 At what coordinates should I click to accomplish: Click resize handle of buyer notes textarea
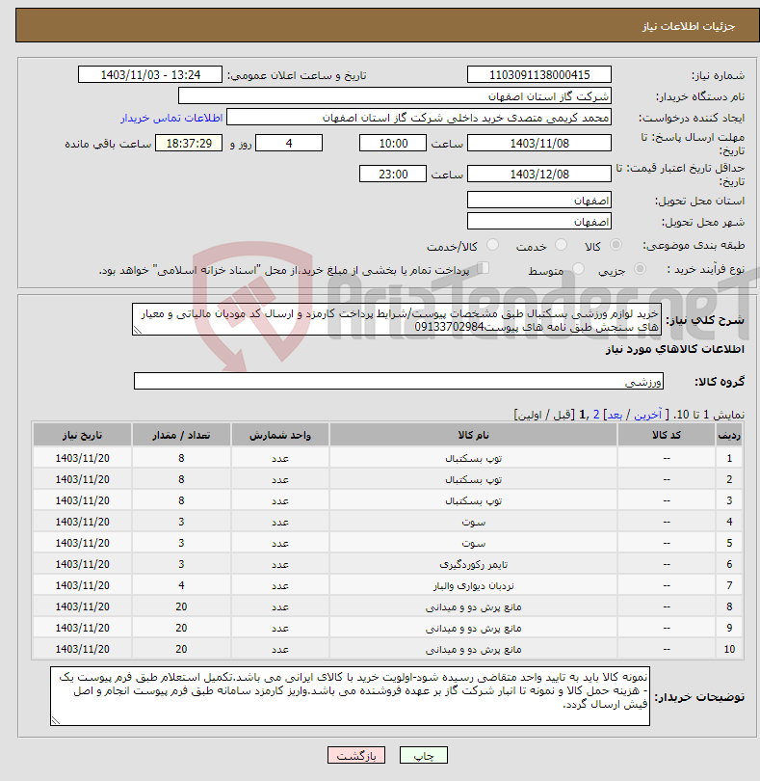coord(55,720)
